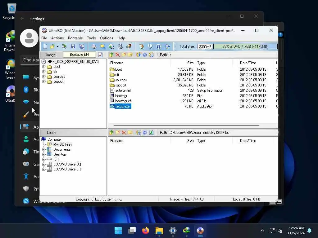Image resolution: width=318 pixels, height=238 pixels.
Task: Click the local pane Refresh green icon
Action: click(151, 133)
